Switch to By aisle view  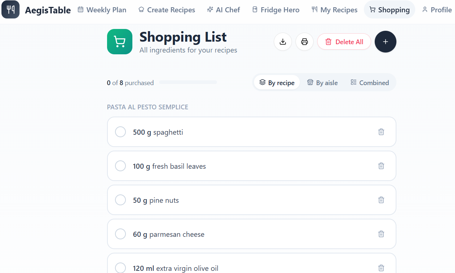[x=322, y=83]
